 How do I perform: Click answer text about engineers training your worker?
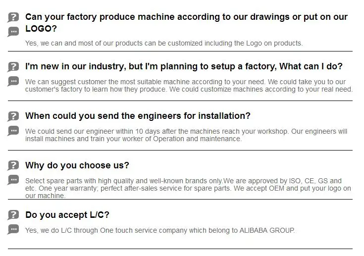tap(134, 139)
